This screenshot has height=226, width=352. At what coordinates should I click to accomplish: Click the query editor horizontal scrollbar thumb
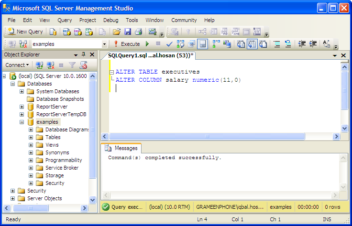point(207,136)
